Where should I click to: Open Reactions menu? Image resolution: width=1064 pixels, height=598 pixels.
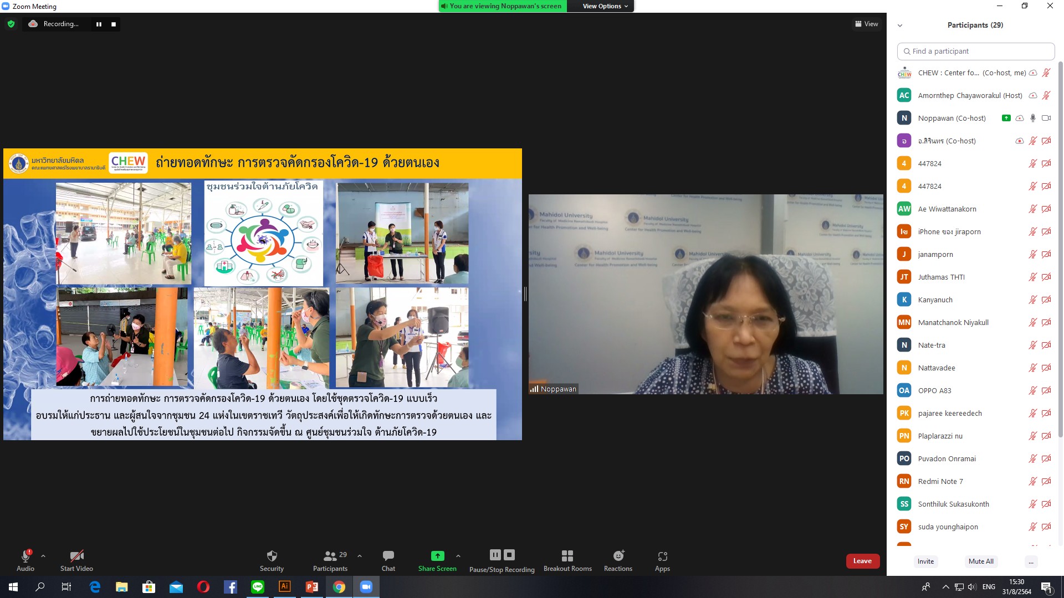[x=618, y=560]
